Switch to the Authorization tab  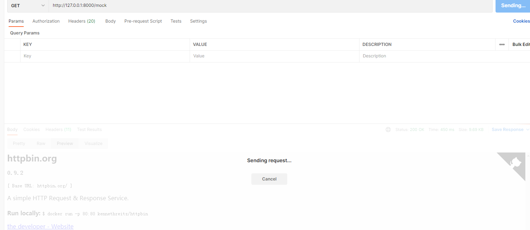click(x=46, y=21)
